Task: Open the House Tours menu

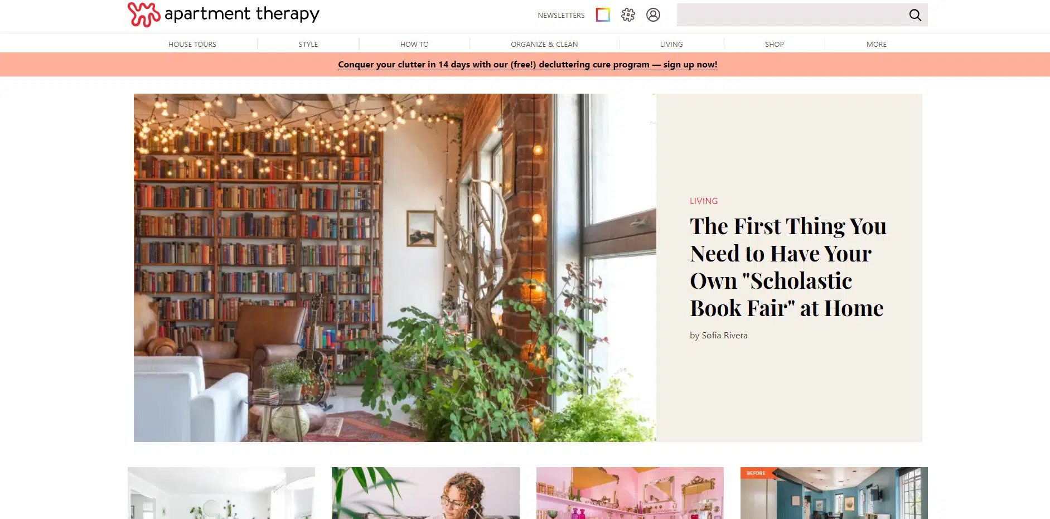Action: [x=192, y=44]
